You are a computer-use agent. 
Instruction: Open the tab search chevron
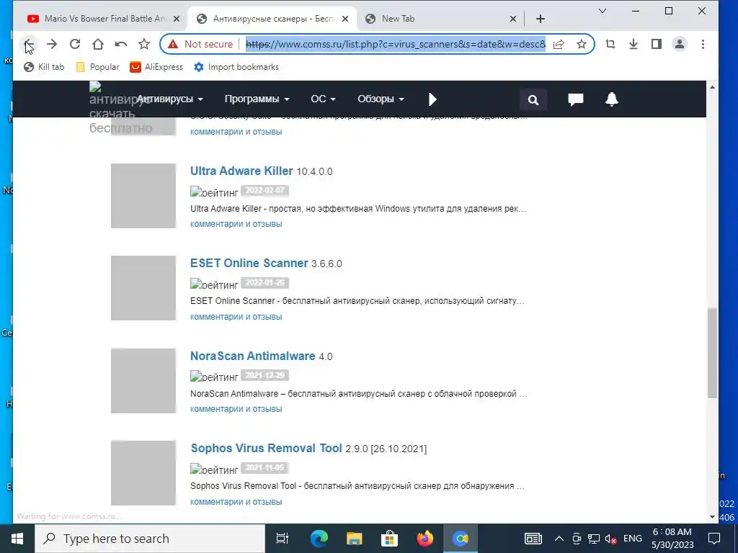coord(603,11)
